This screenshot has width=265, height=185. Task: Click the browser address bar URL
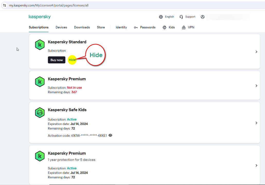[x=49, y=5]
